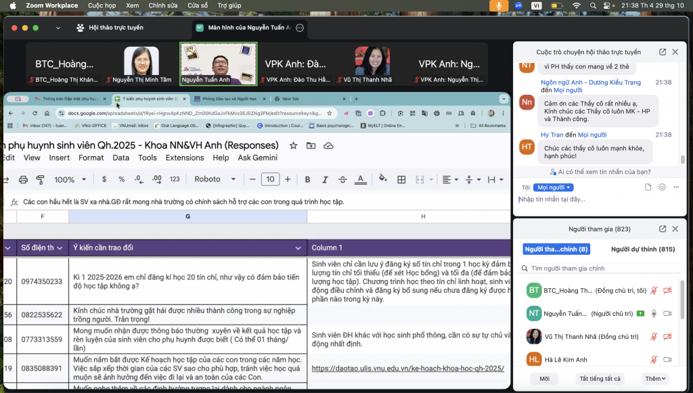Switch to 'Người dự thính (815)' tab
This screenshot has width=693, height=393.
point(642,249)
